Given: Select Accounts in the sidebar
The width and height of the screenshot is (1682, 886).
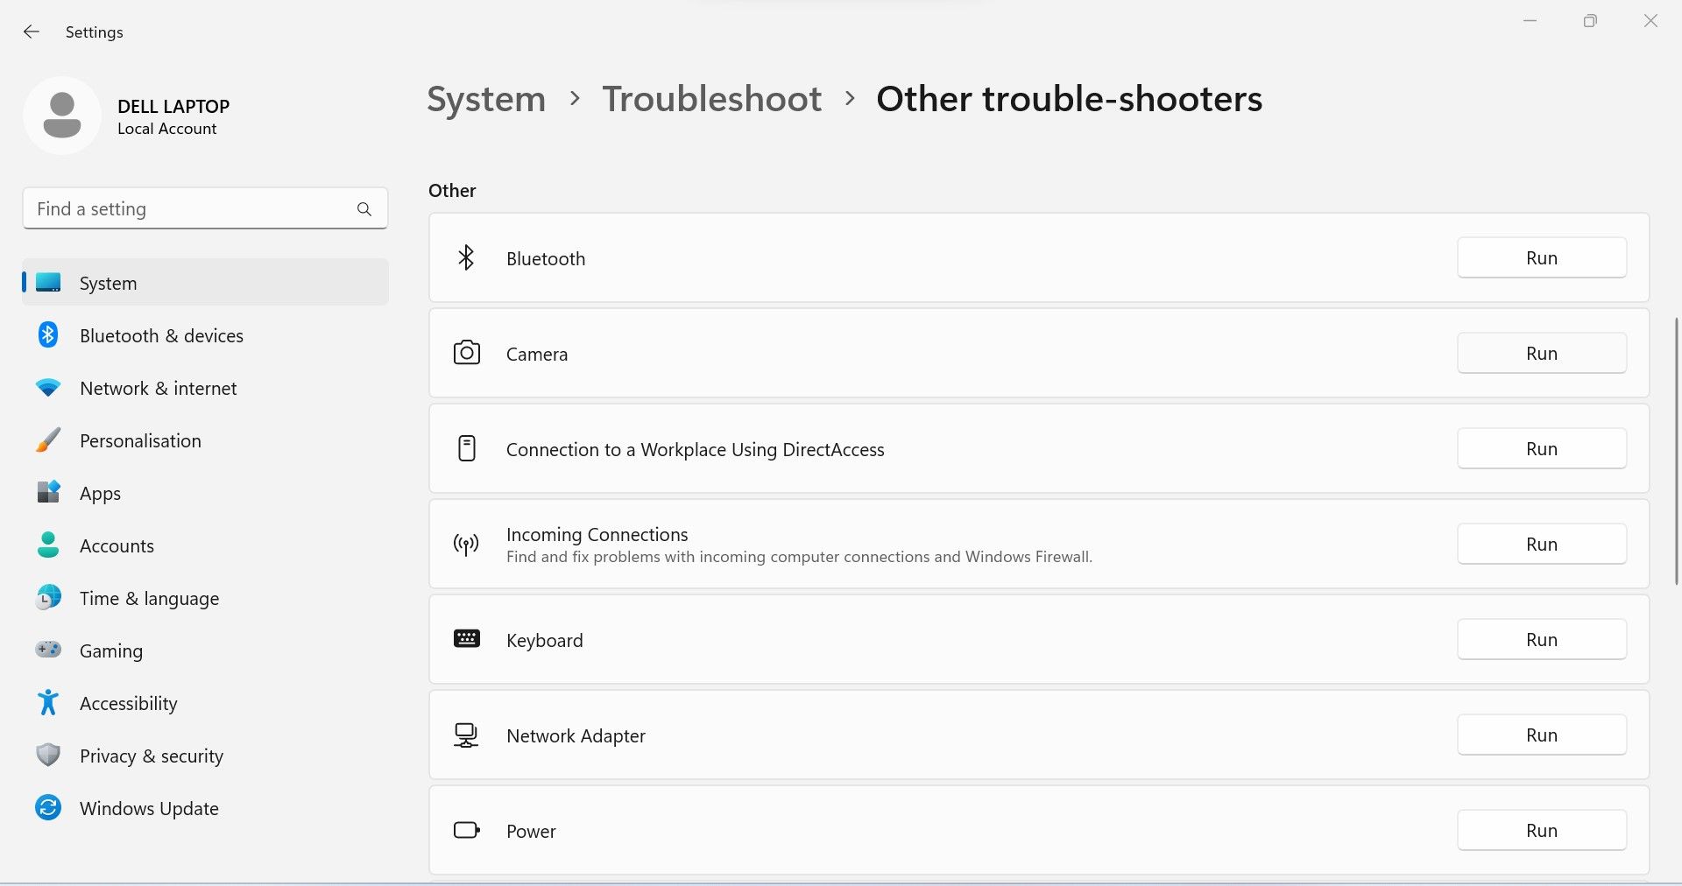Looking at the screenshot, I should point(117,545).
